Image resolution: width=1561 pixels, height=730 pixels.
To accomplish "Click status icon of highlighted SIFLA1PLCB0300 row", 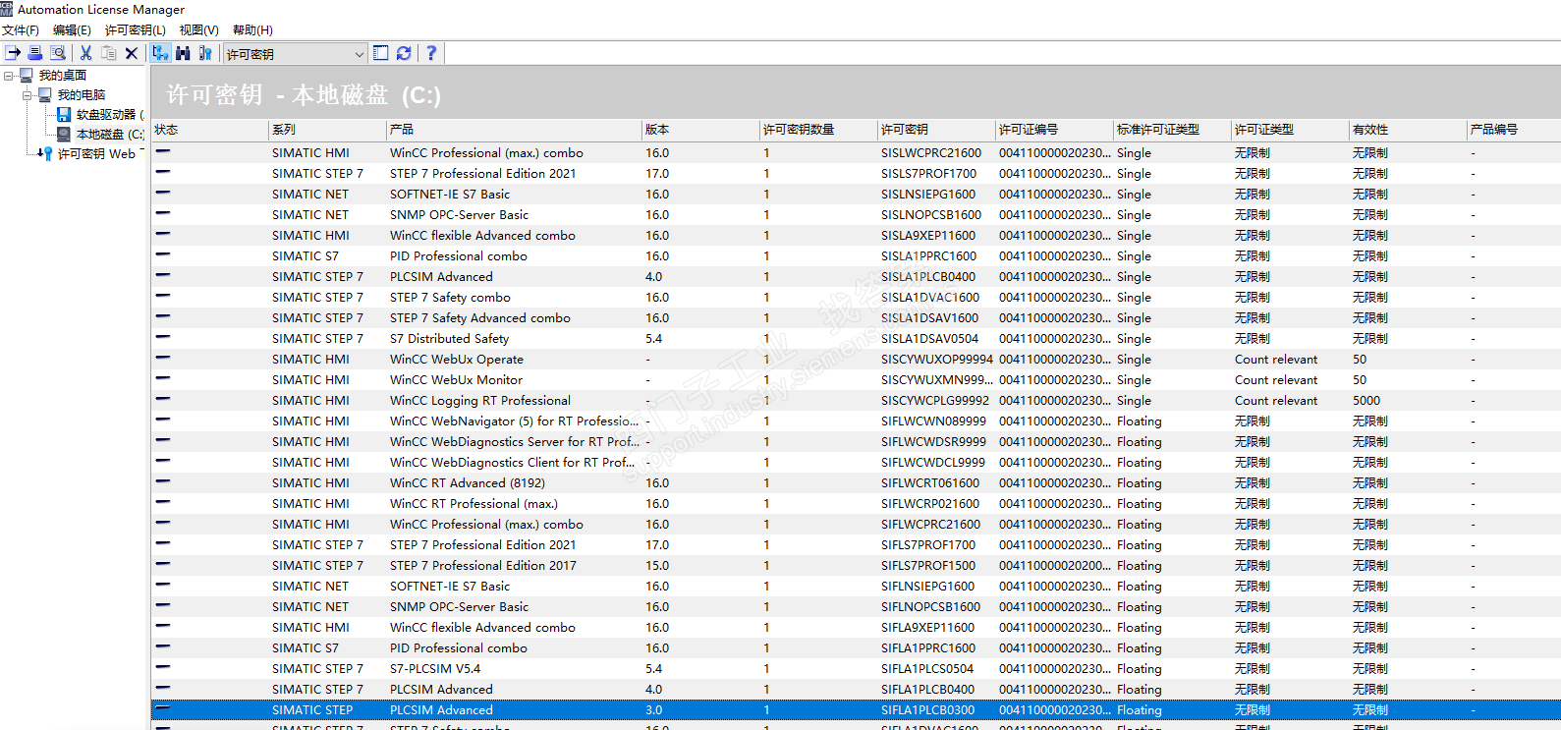I will [163, 708].
